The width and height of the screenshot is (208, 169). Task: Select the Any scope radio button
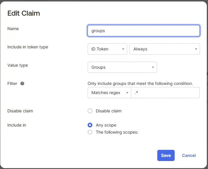(90, 125)
